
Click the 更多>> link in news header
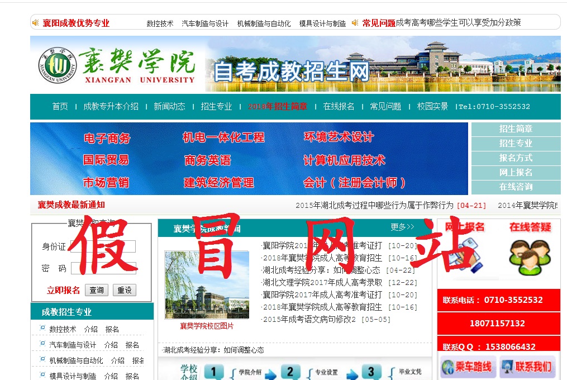coord(402,227)
